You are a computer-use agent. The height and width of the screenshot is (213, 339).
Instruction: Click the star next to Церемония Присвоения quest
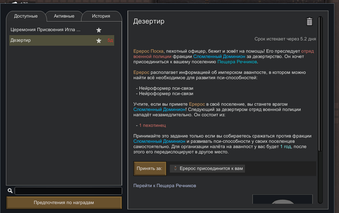pyautogui.click(x=99, y=30)
